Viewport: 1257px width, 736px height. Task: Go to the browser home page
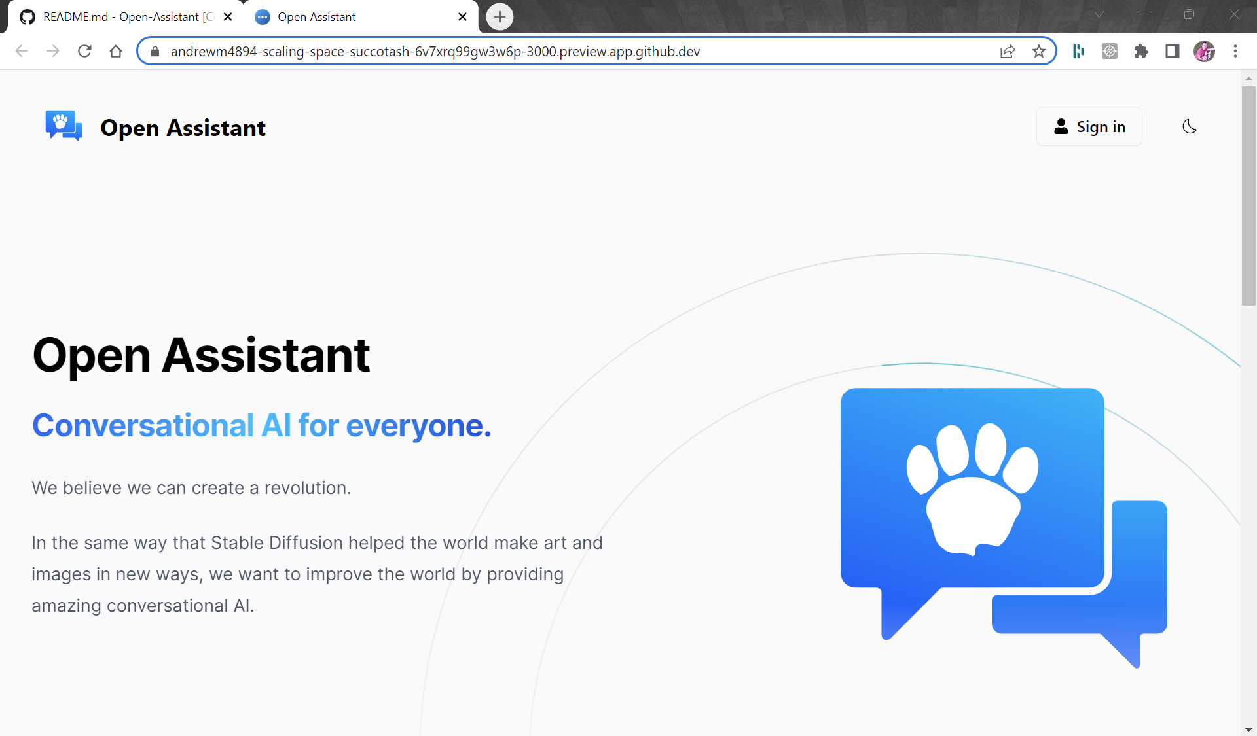116,51
